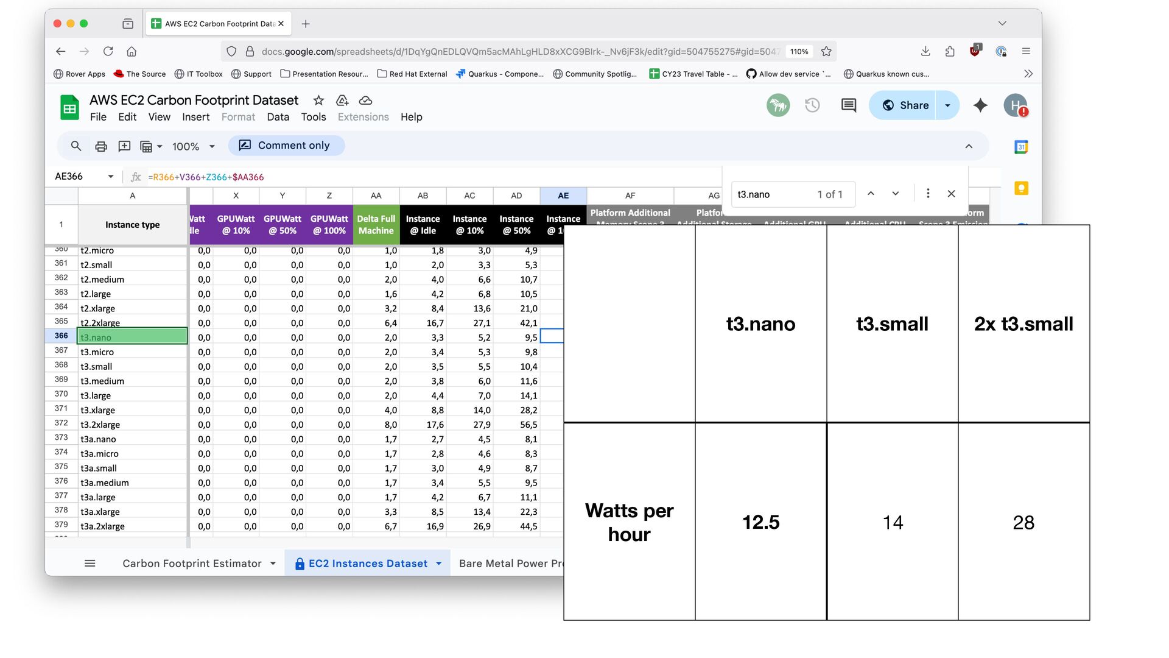Open the comments panel icon

click(x=848, y=105)
